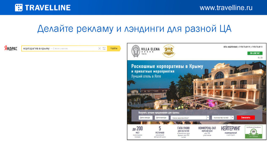The image size is (267, 150).
Task: Click the slide title Делайте рекламу и лэндинги
Action: tap(134, 29)
